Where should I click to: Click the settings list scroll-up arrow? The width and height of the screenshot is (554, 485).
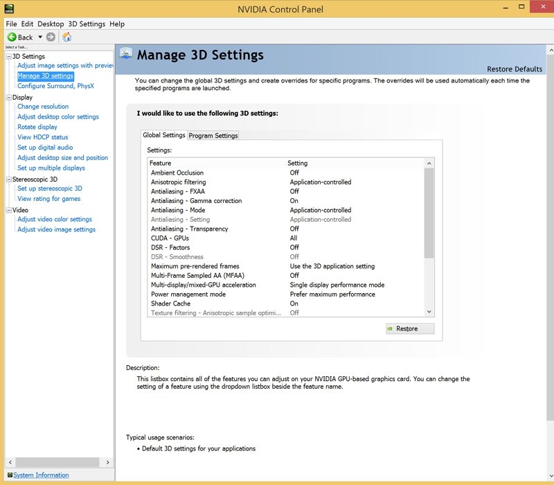point(429,164)
